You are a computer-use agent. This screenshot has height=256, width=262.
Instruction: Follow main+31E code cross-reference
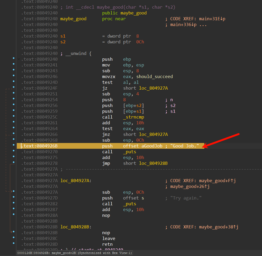(212, 19)
